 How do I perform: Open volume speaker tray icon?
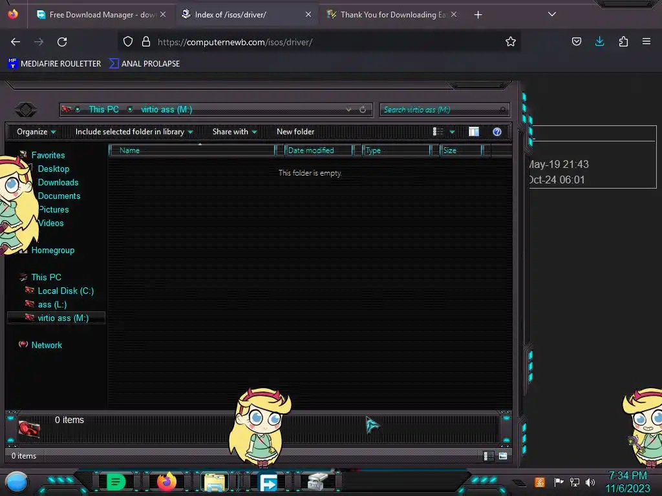(x=590, y=482)
